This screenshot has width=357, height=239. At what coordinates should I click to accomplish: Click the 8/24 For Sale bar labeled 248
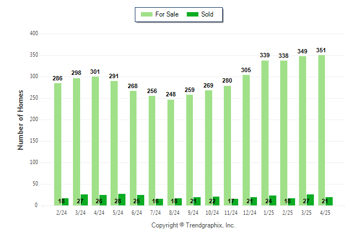(x=171, y=153)
